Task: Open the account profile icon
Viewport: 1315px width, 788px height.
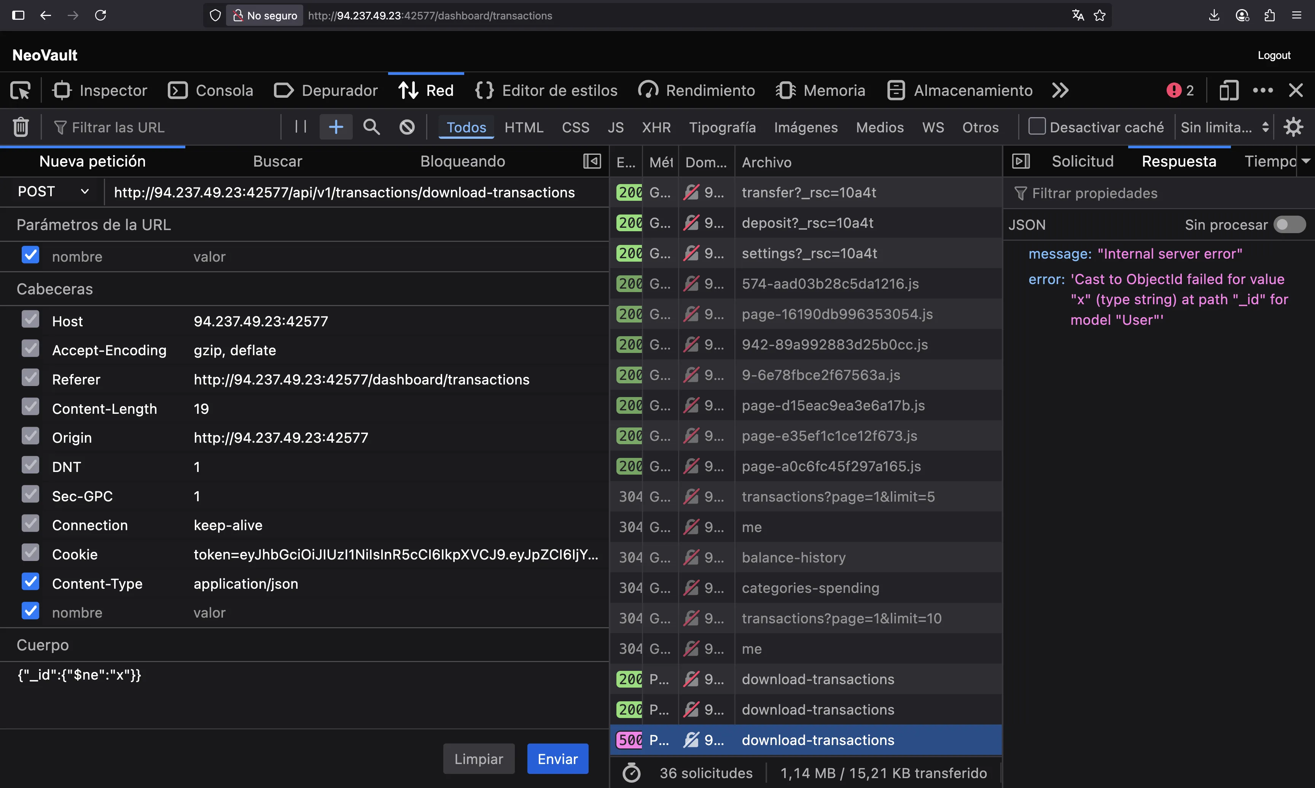Action: click(x=1242, y=15)
